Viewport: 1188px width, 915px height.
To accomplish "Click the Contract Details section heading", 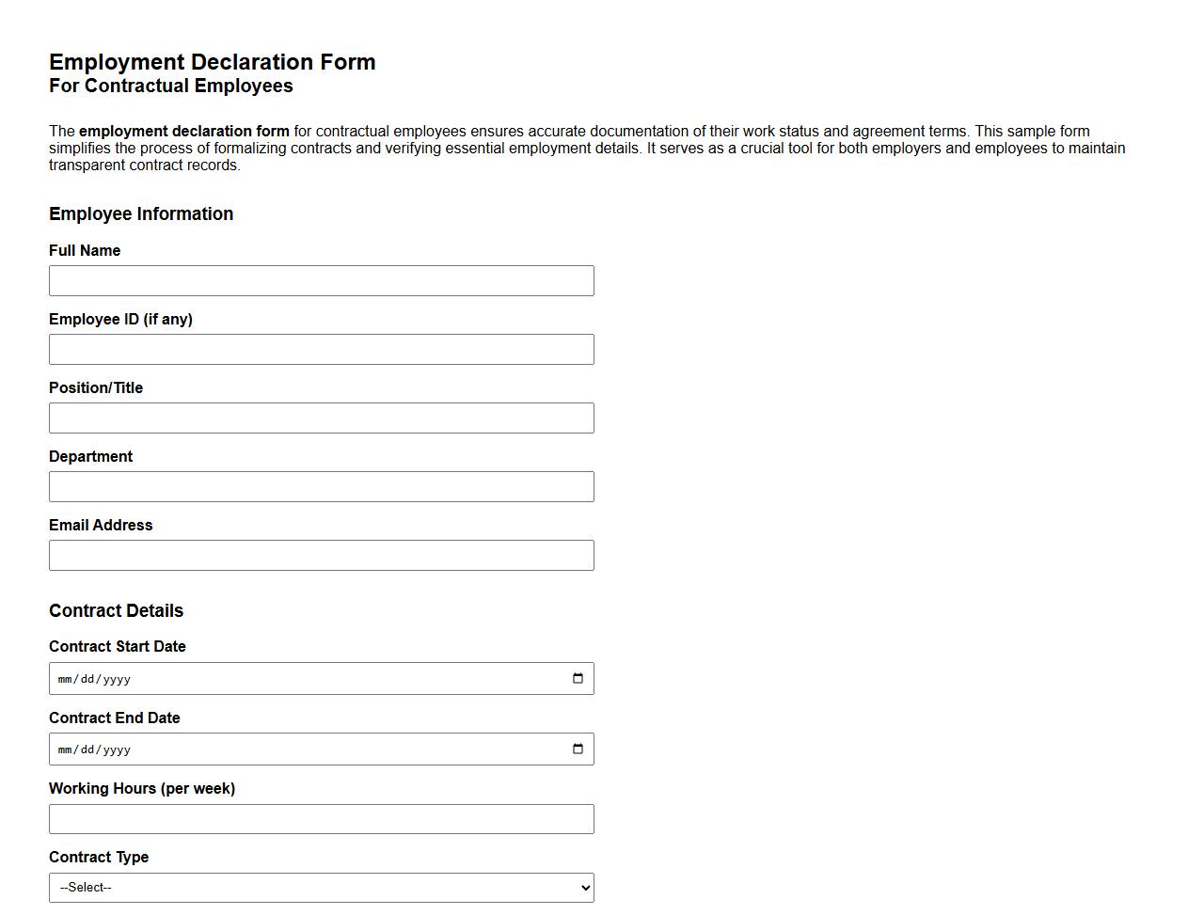I will tap(116, 610).
